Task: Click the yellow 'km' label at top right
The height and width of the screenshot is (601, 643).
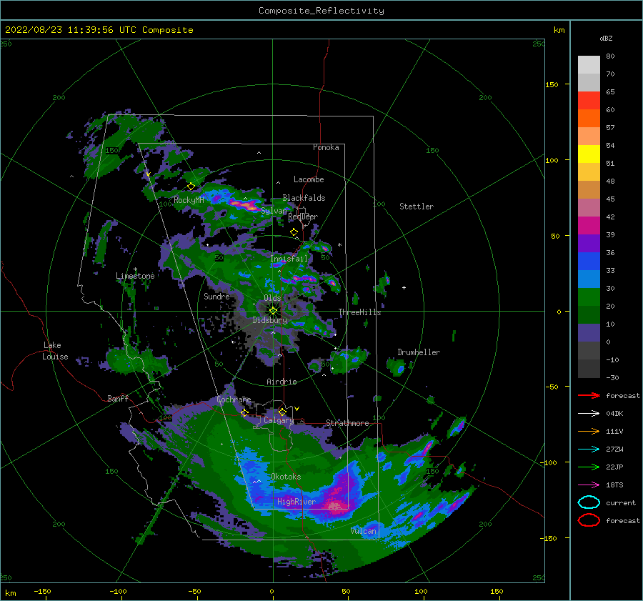Action: (559, 30)
